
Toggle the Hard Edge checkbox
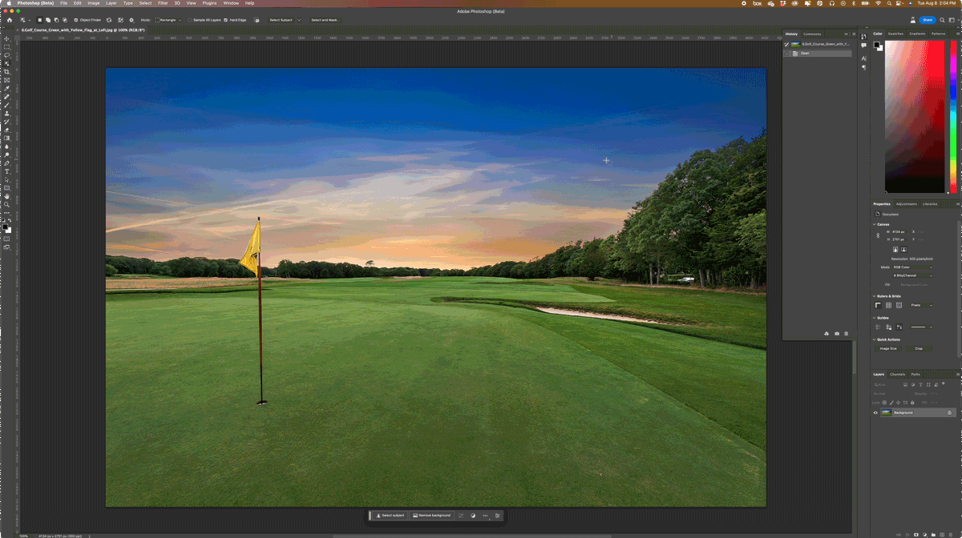click(x=226, y=19)
